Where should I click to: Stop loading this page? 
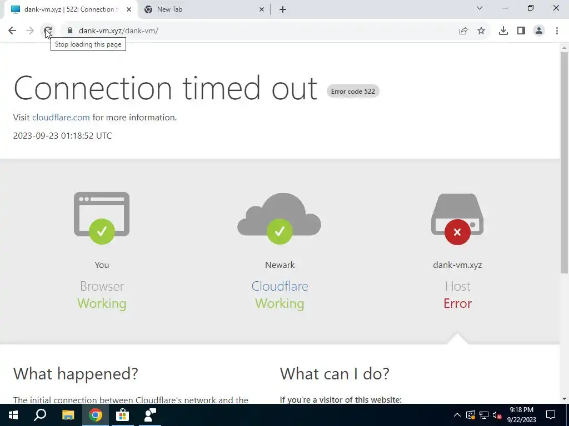(48, 31)
